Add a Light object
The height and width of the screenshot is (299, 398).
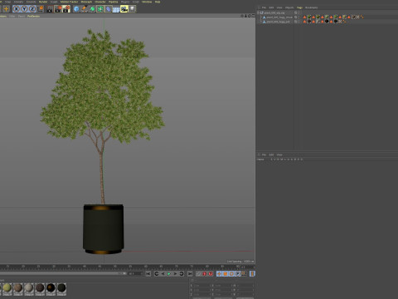(x=133, y=9)
